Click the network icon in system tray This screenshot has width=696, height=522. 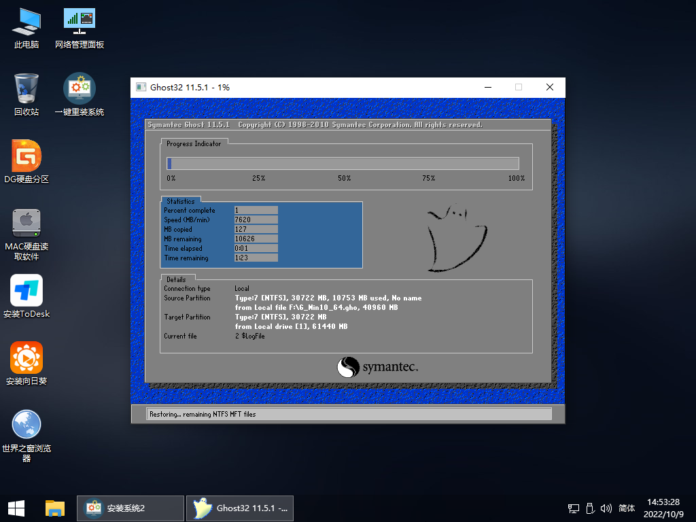click(x=574, y=508)
